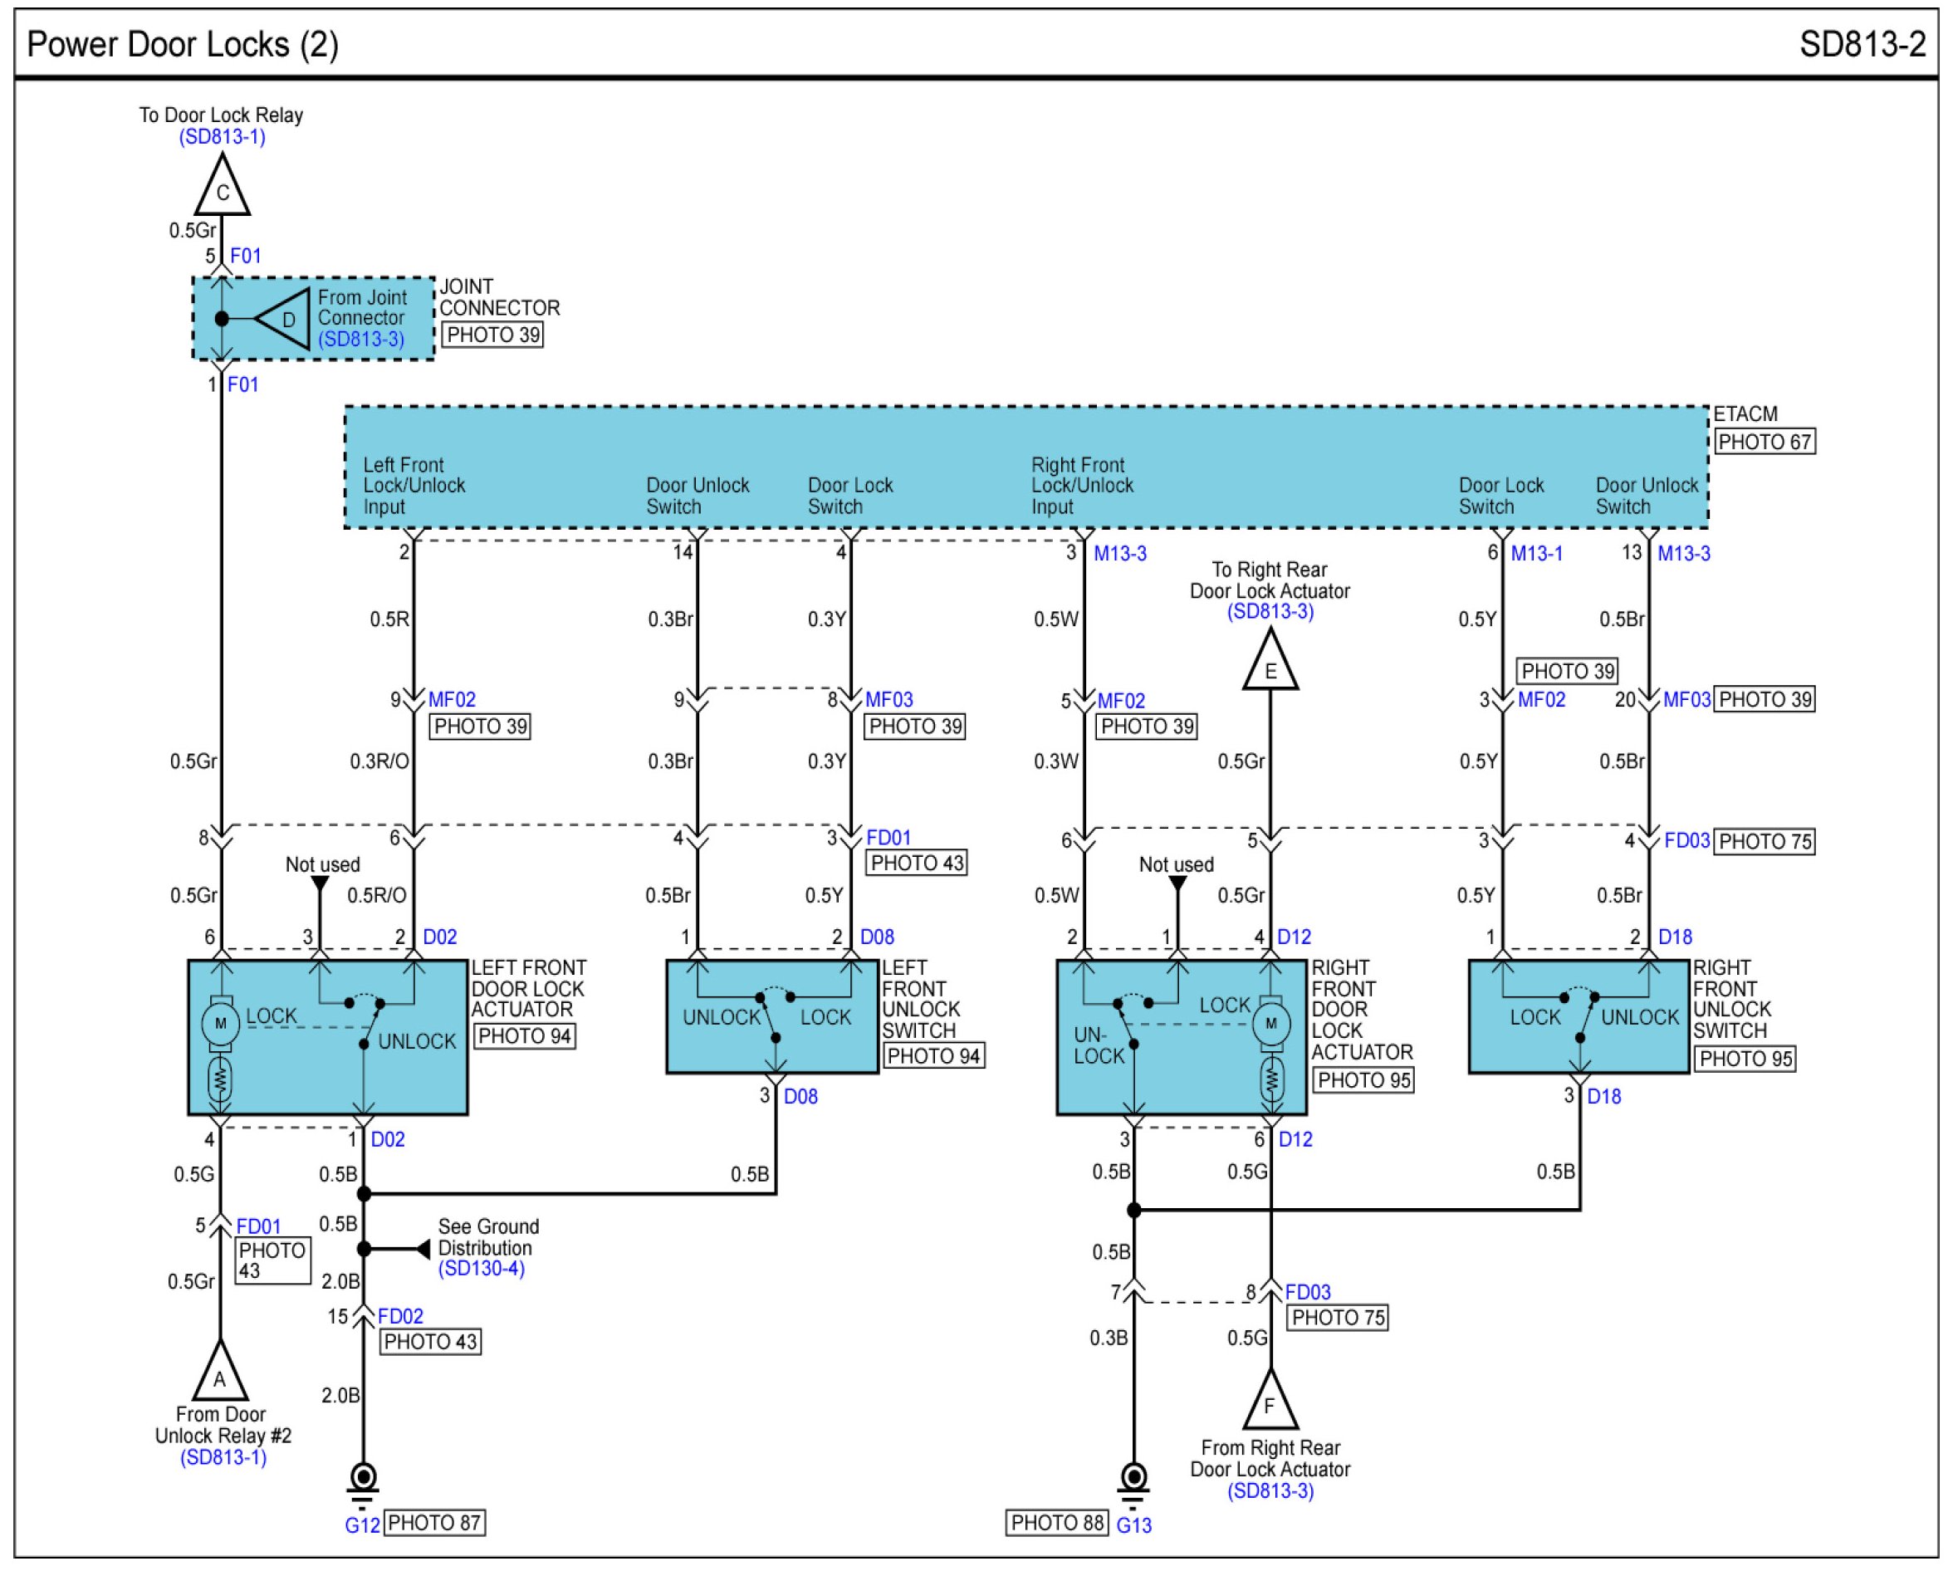1953x1571 pixels.
Task: Click PHOTO 67 box next to ETACM
Action: pyautogui.click(x=1764, y=442)
